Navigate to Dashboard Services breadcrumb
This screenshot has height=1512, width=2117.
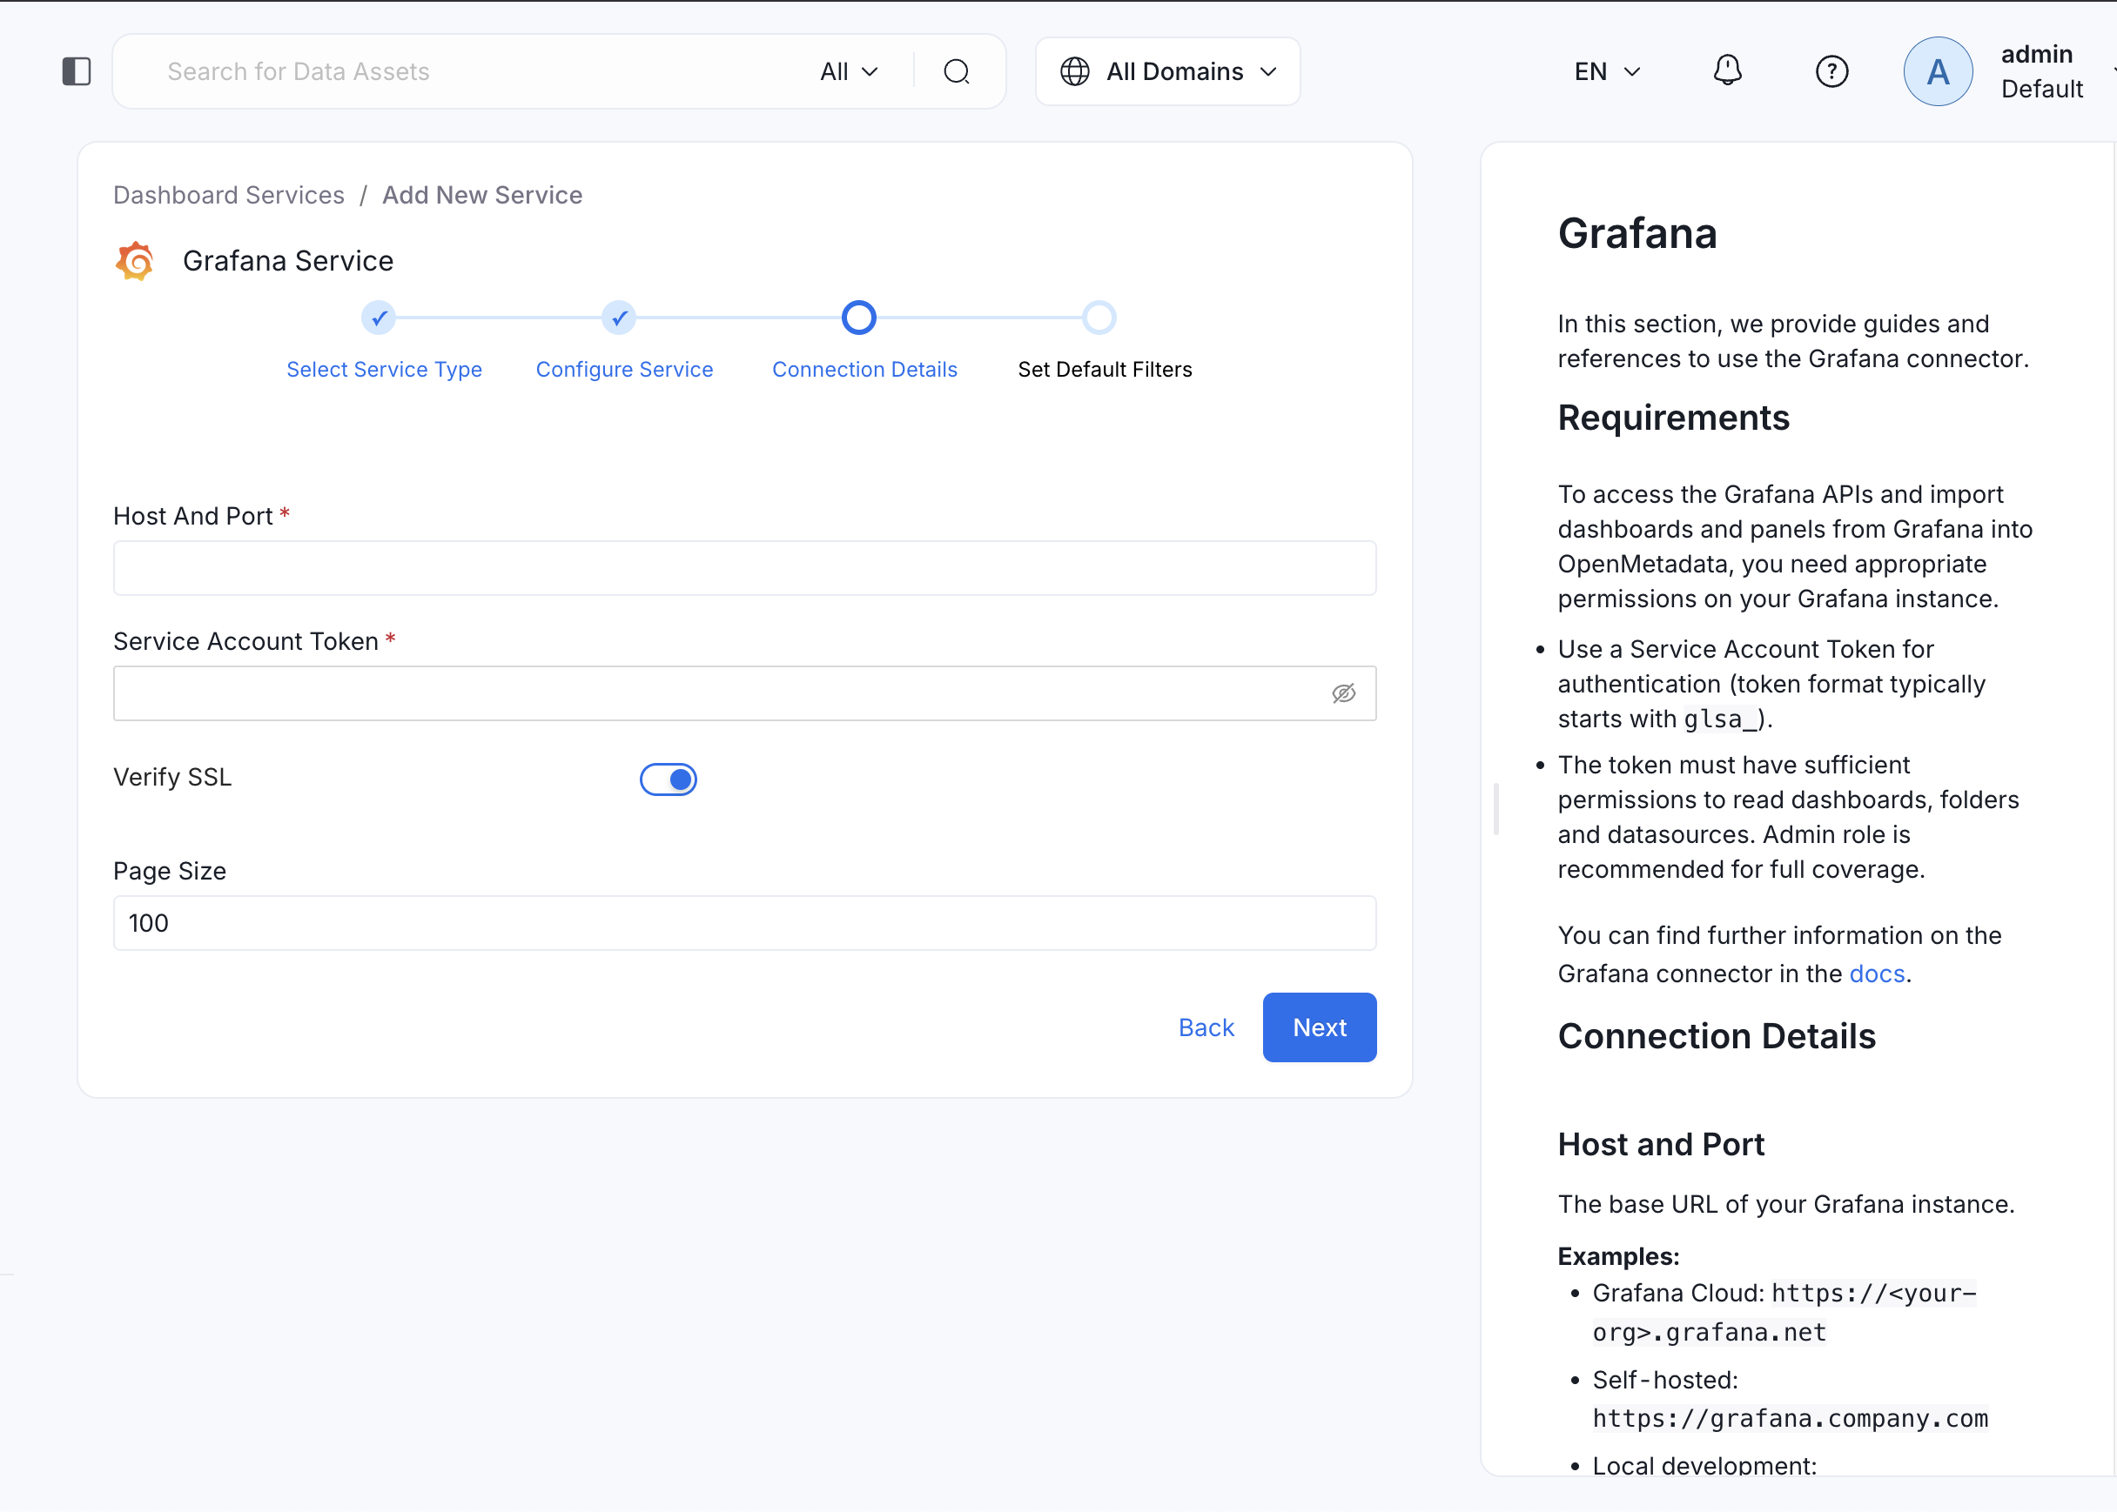(229, 195)
